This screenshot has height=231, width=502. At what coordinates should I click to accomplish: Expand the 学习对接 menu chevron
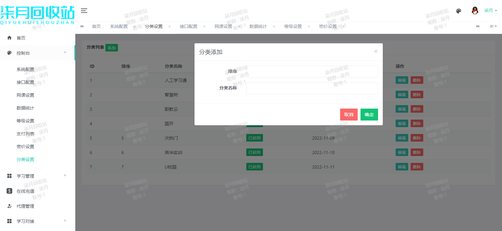point(65,221)
